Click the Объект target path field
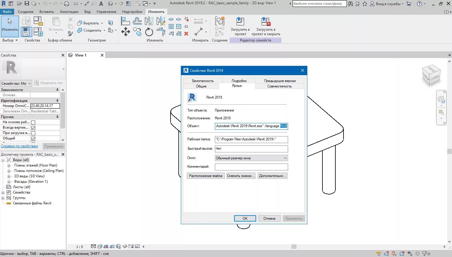Viewport: 452px width, 257px height. (x=251, y=126)
